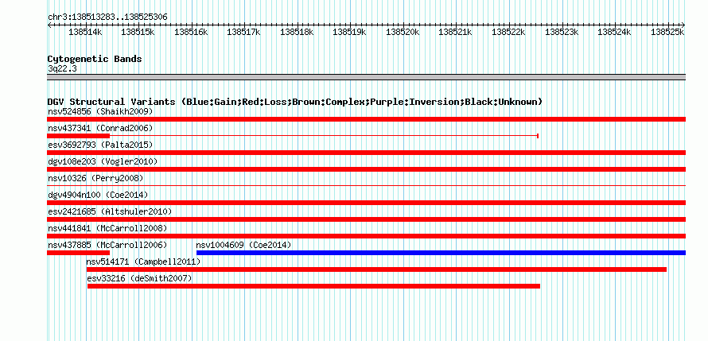
Task: Open the nsv437341 (Conrad2006) label
Action: tap(100, 128)
